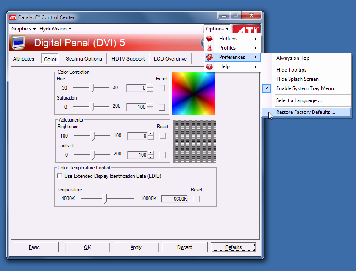
Task: Click the Basic... button
Action: pyautogui.click(x=36, y=247)
